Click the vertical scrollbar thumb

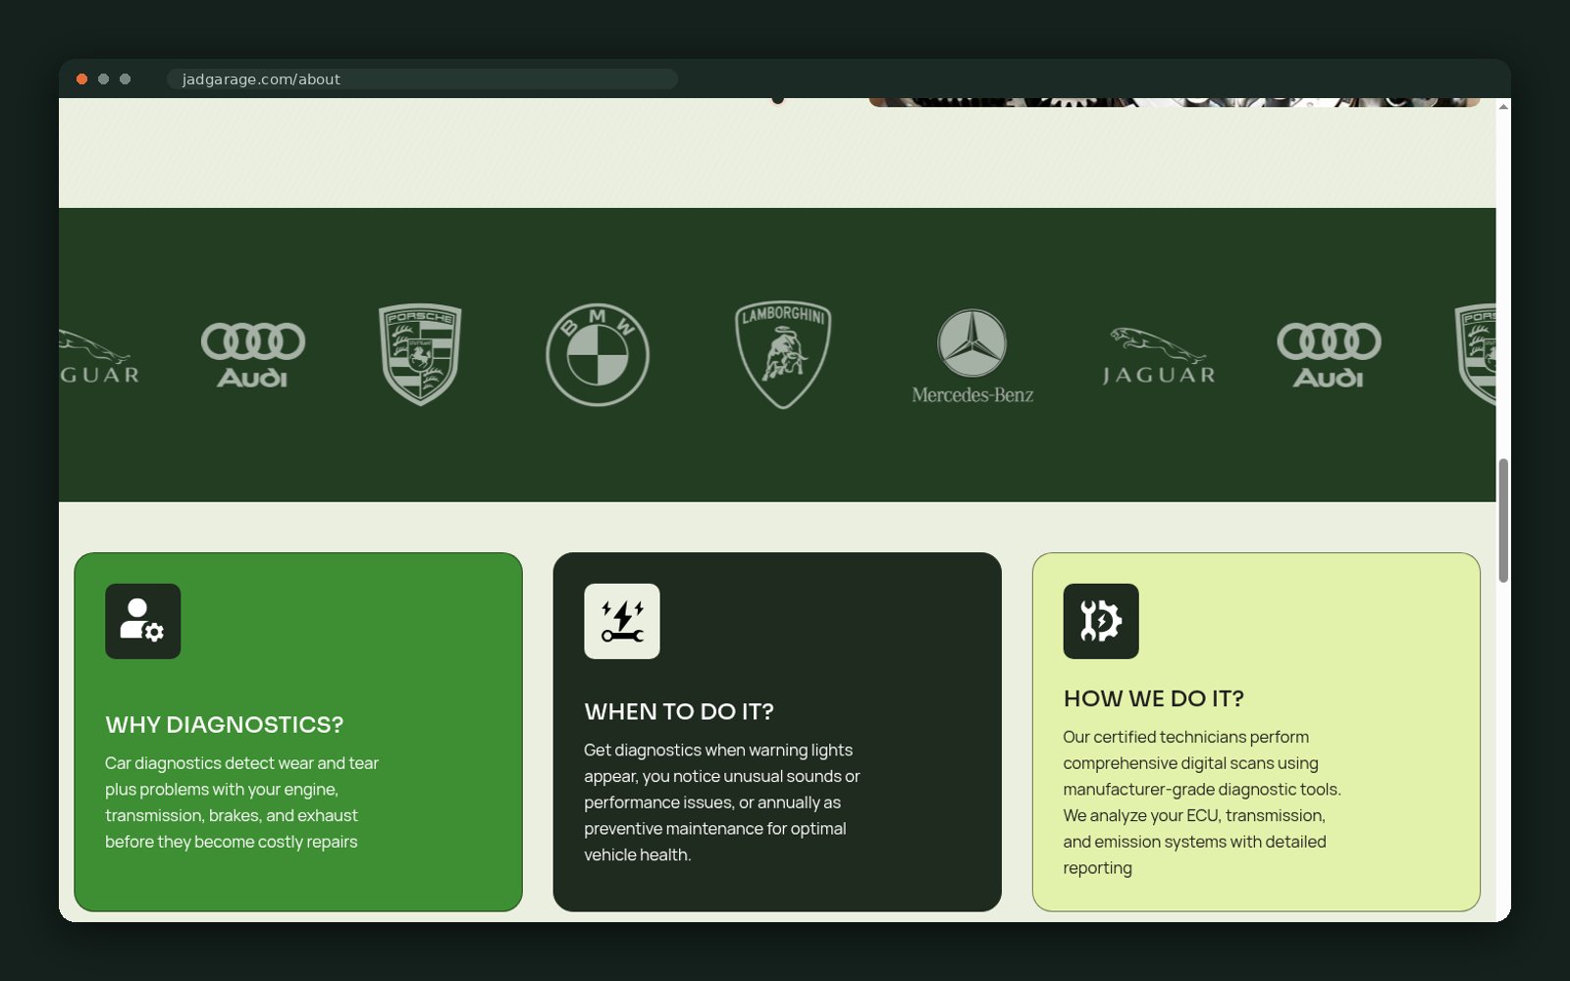point(1503,520)
